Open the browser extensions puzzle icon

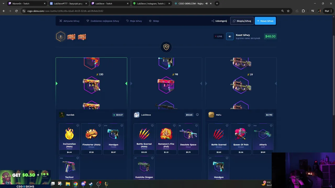[x=303, y=11]
